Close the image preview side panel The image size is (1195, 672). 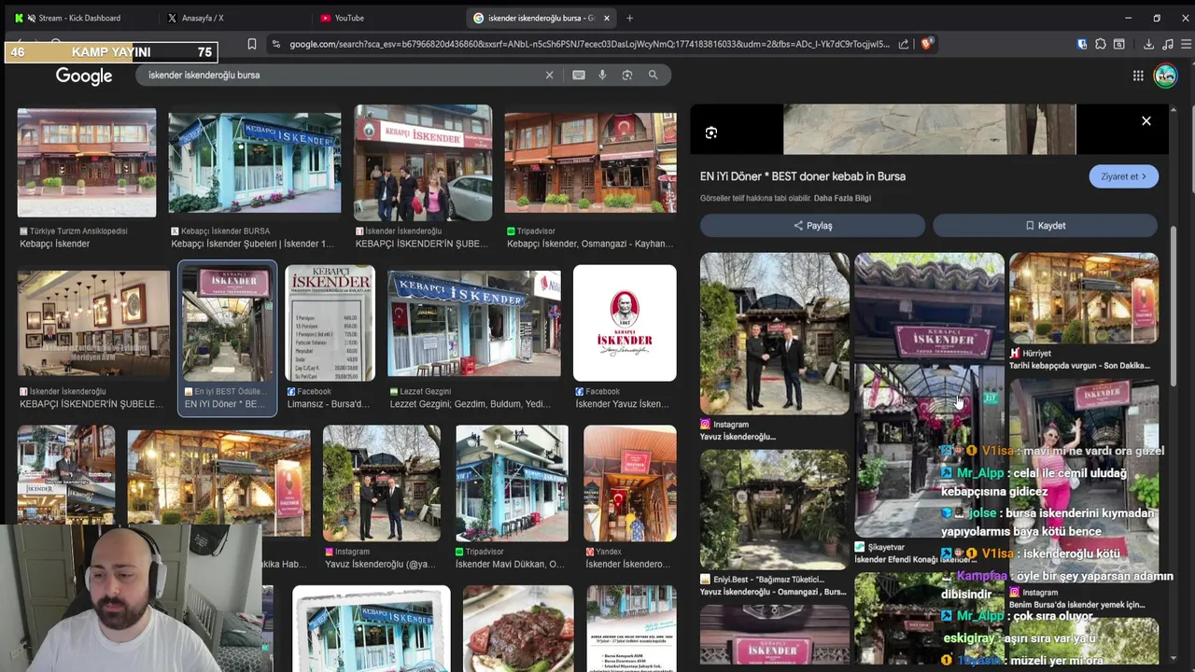click(1146, 120)
